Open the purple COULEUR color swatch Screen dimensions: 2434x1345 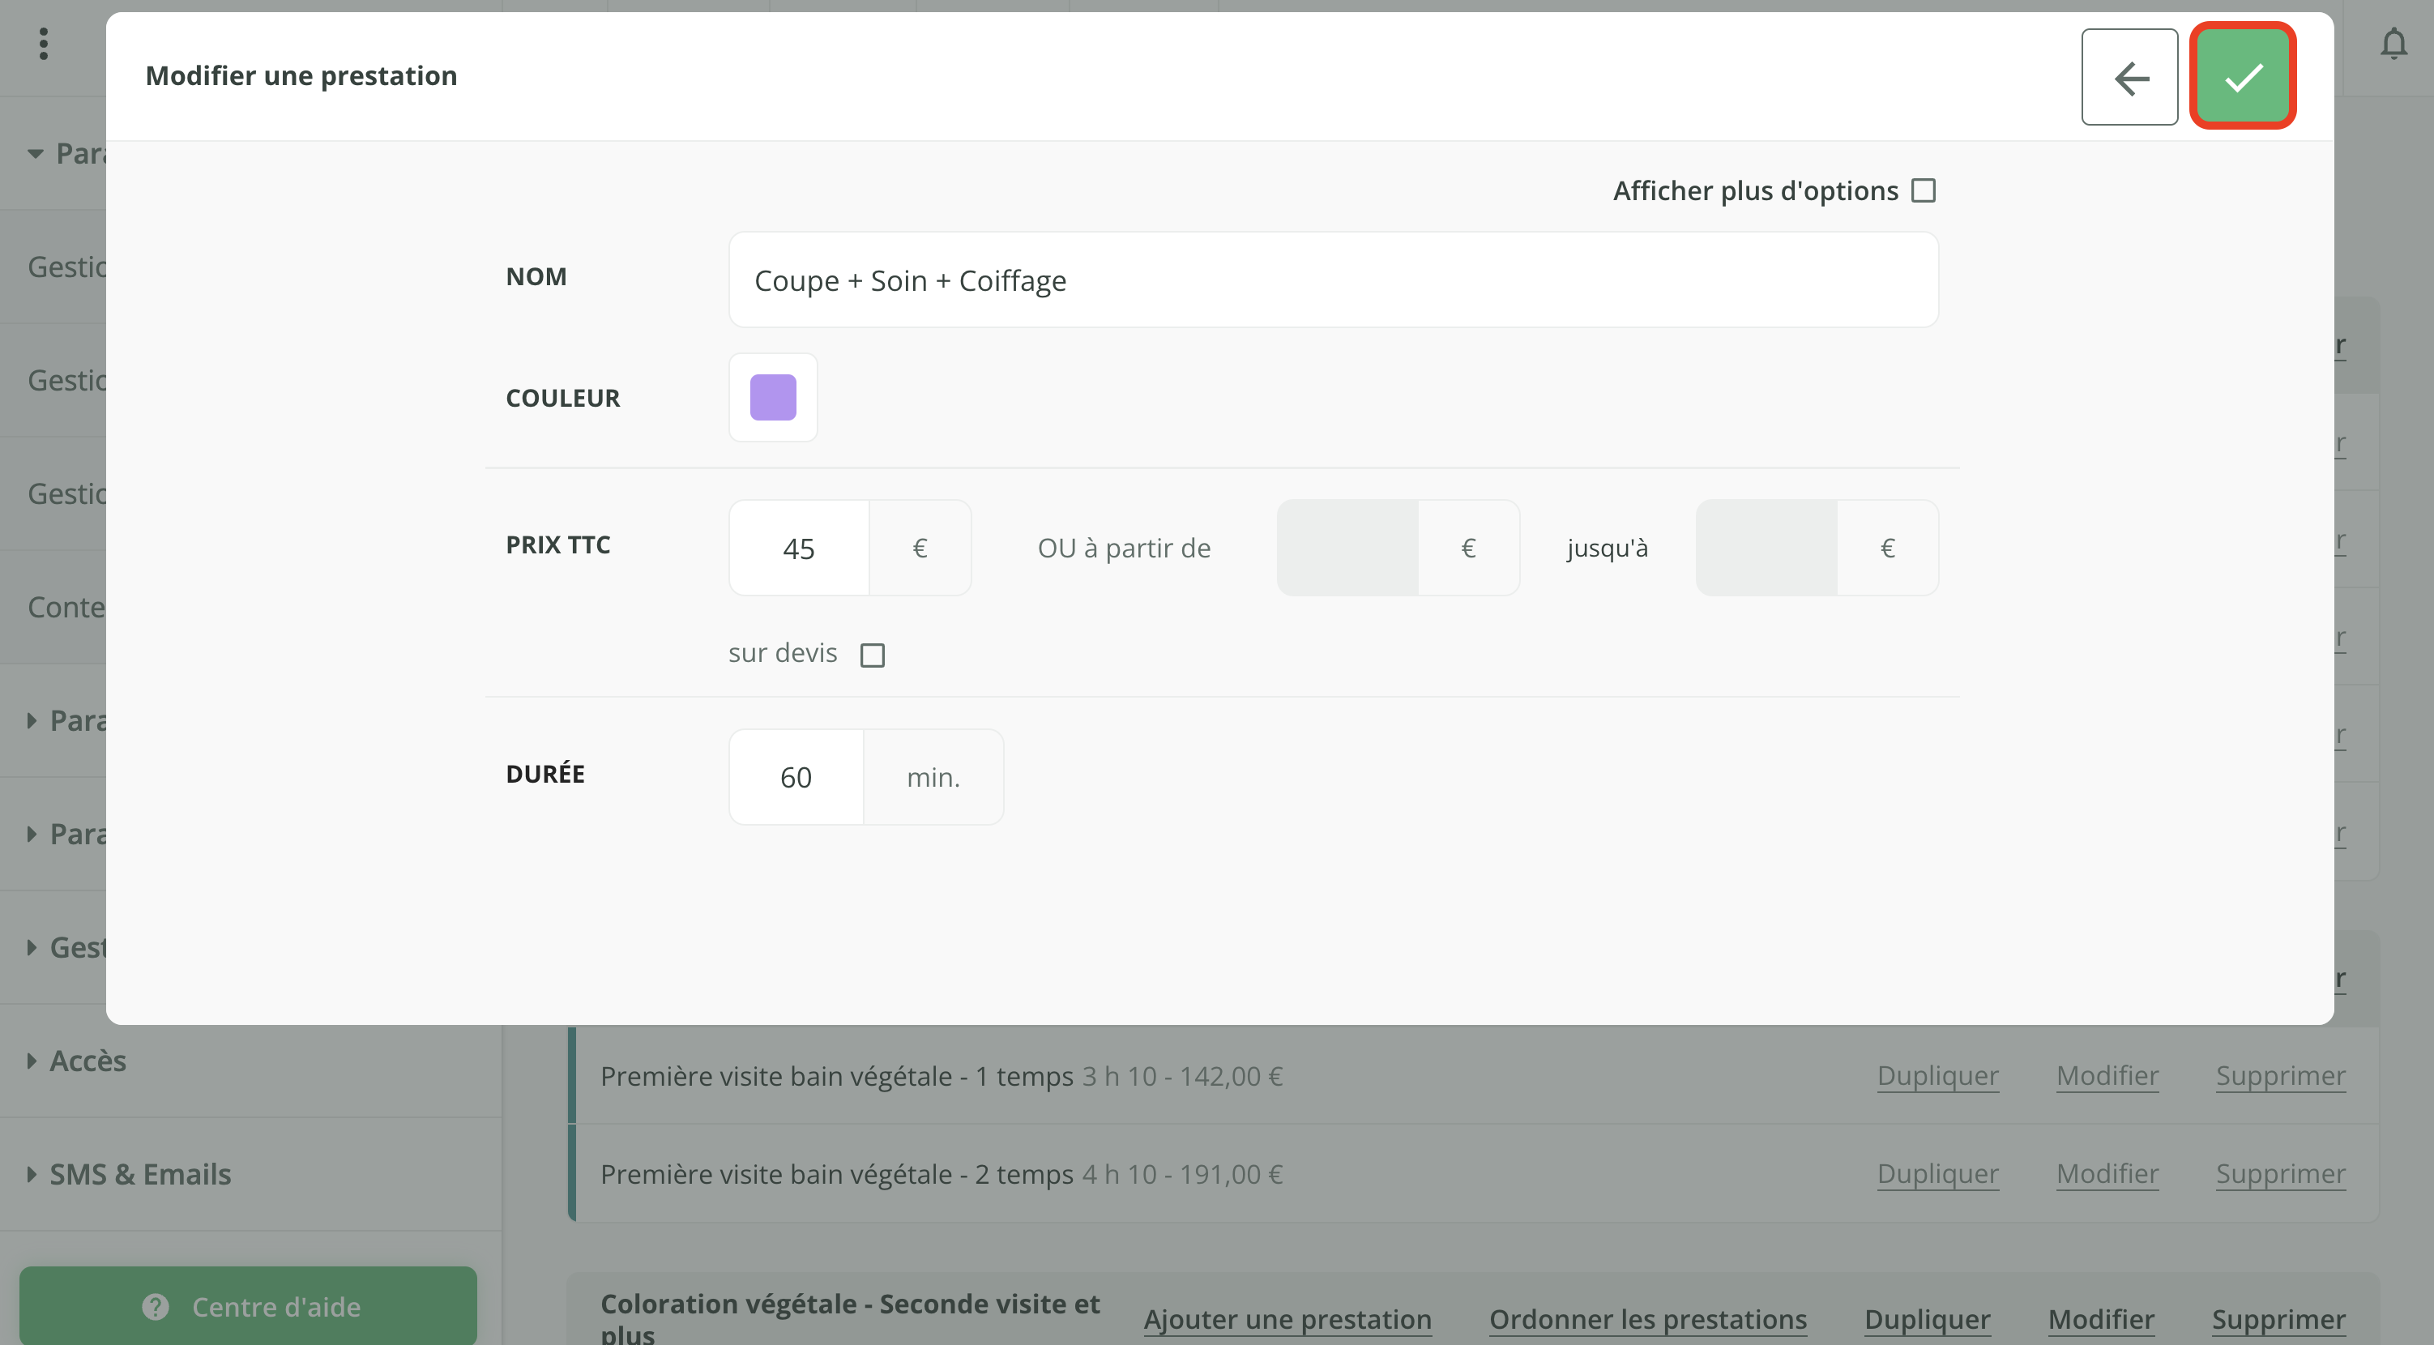[x=773, y=397]
